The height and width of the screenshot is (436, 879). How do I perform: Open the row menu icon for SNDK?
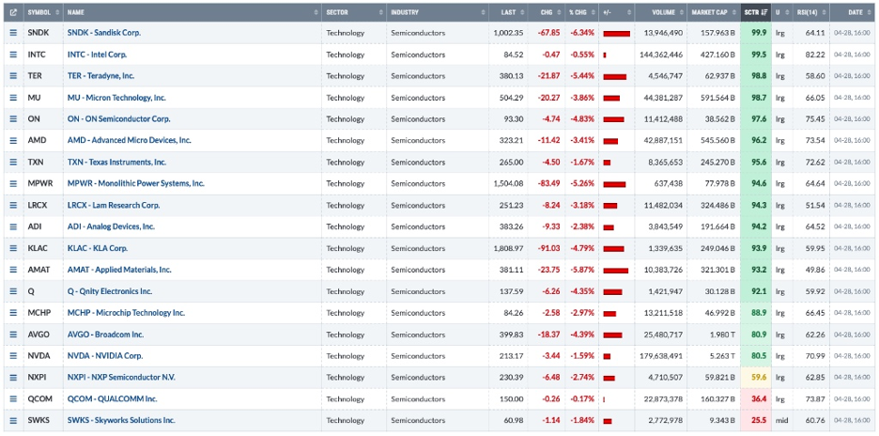(13, 33)
